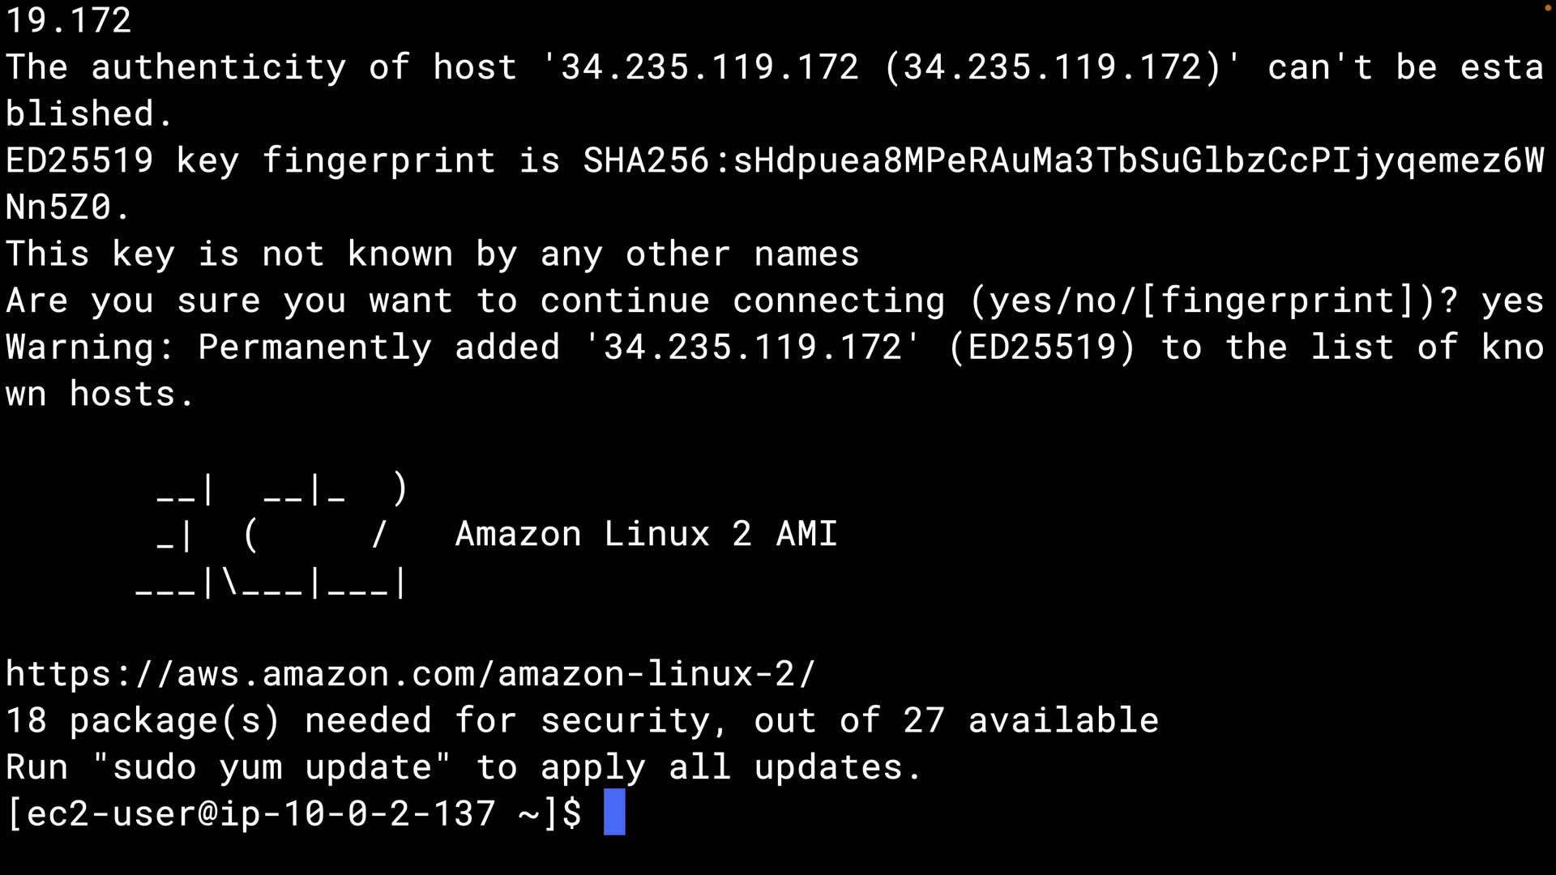Click the SHA256 key fingerprint string
The width and height of the screenshot is (1556, 875).
(x=1062, y=161)
